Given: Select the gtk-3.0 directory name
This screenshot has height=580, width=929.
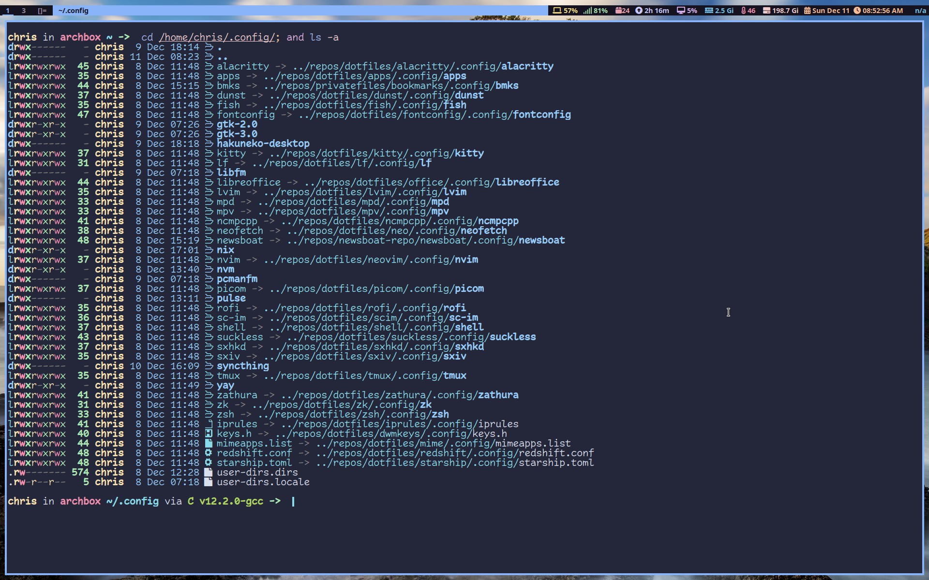Looking at the screenshot, I should (x=237, y=134).
